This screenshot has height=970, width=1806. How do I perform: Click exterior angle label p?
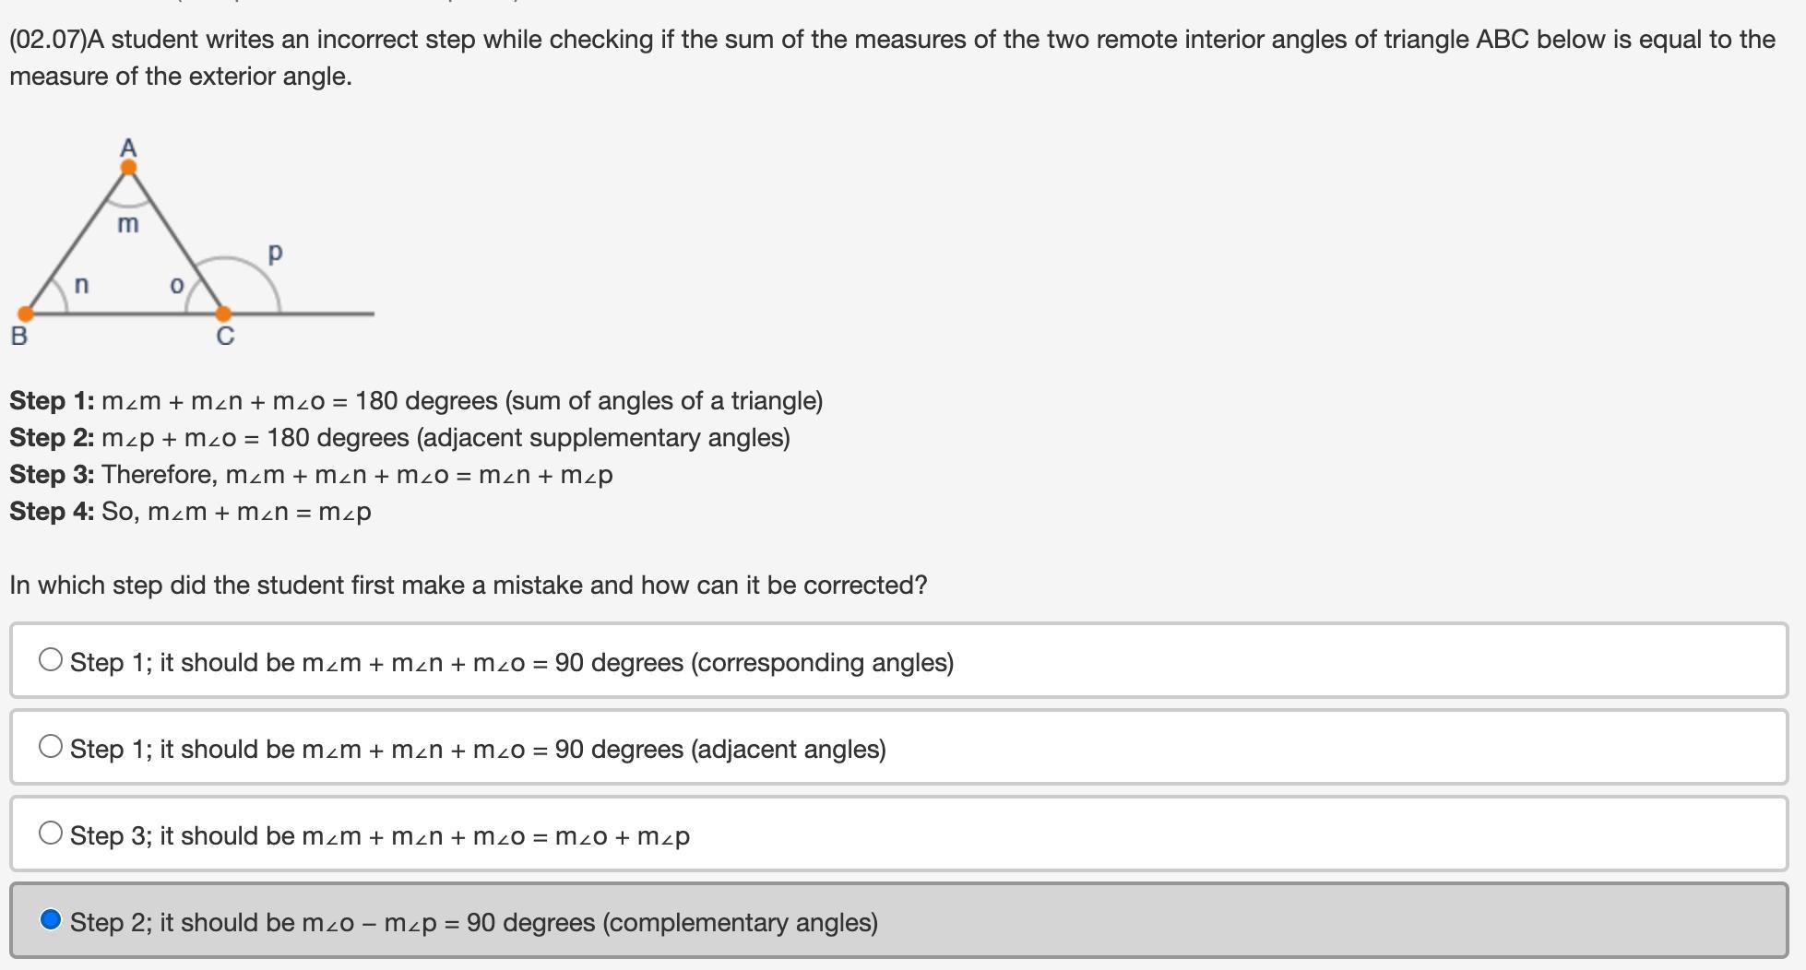[275, 253]
